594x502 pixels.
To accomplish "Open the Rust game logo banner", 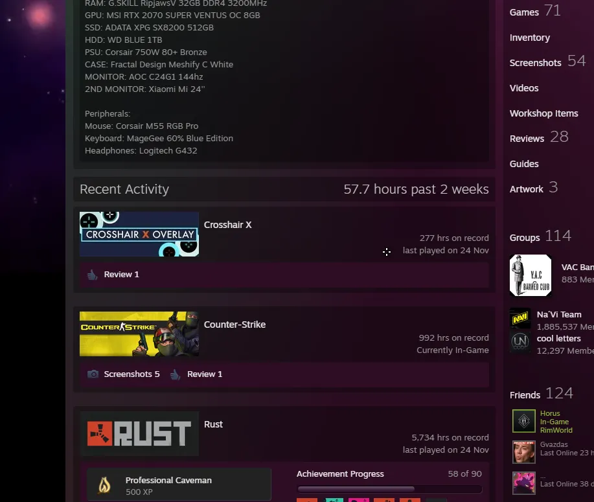I will (x=139, y=433).
